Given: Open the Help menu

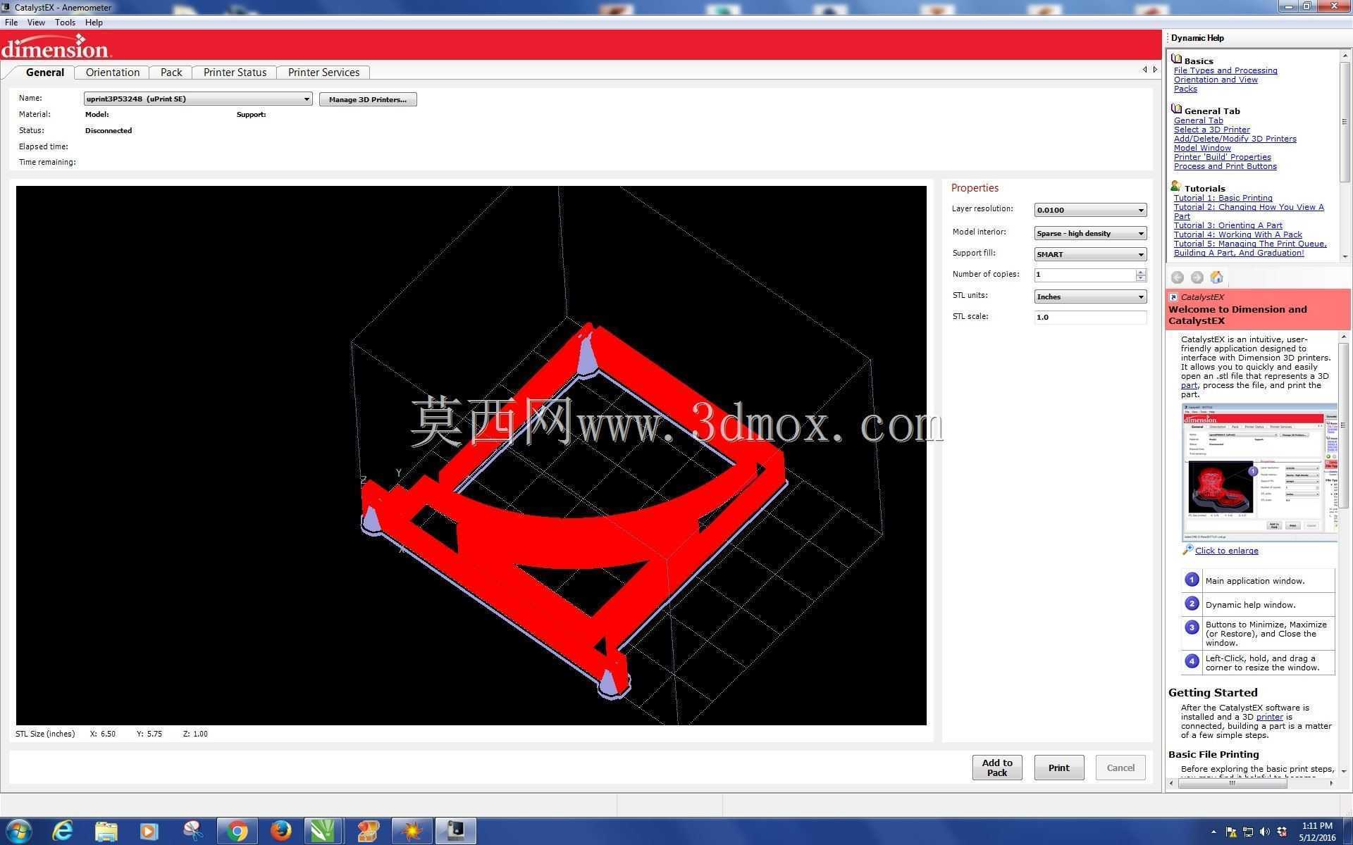Looking at the screenshot, I should click(x=94, y=23).
